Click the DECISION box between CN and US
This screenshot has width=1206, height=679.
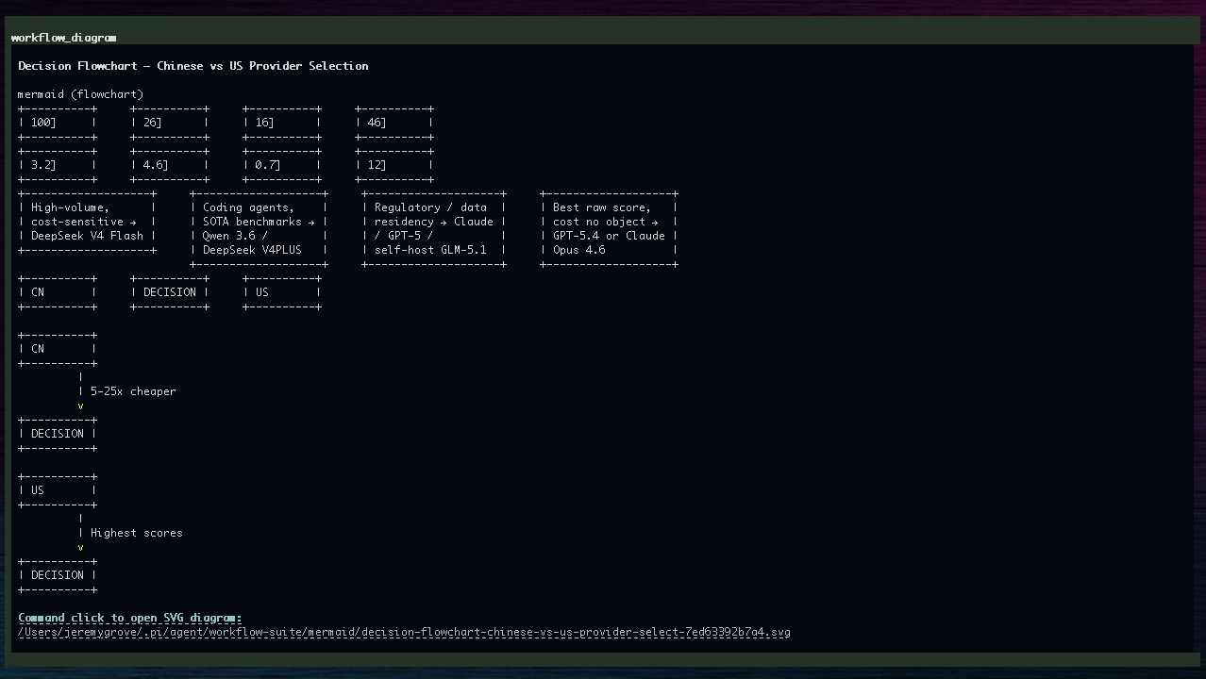(x=170, y=292)
